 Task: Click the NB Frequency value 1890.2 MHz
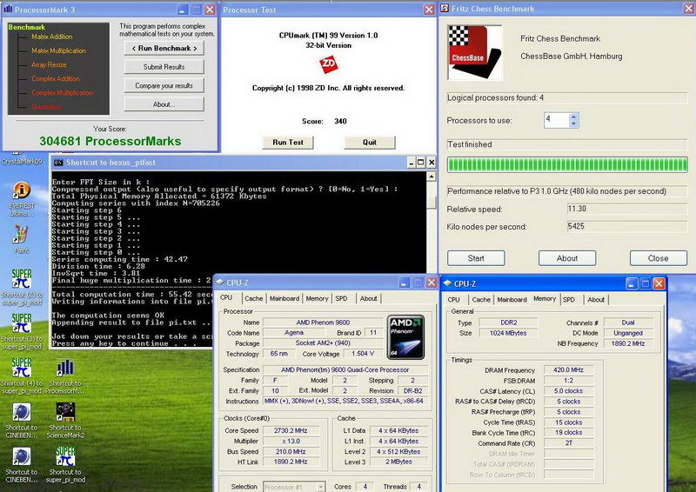[x=627, y=343]
